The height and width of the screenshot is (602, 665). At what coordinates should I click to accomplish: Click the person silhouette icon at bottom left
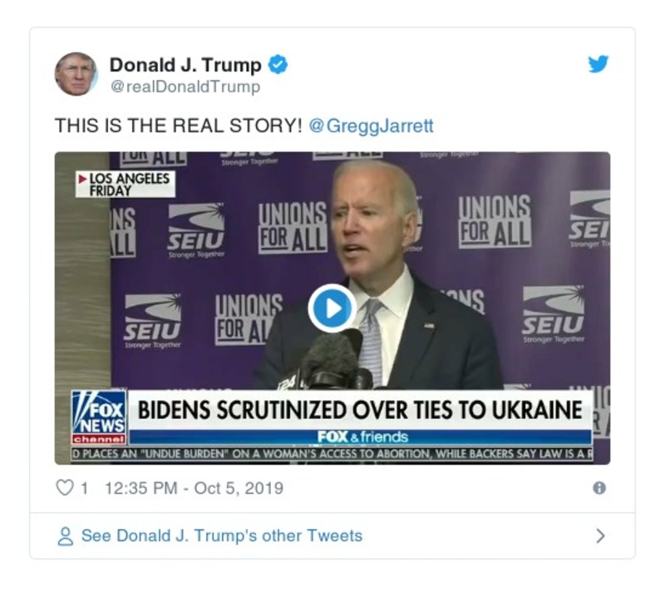point(64,535)
